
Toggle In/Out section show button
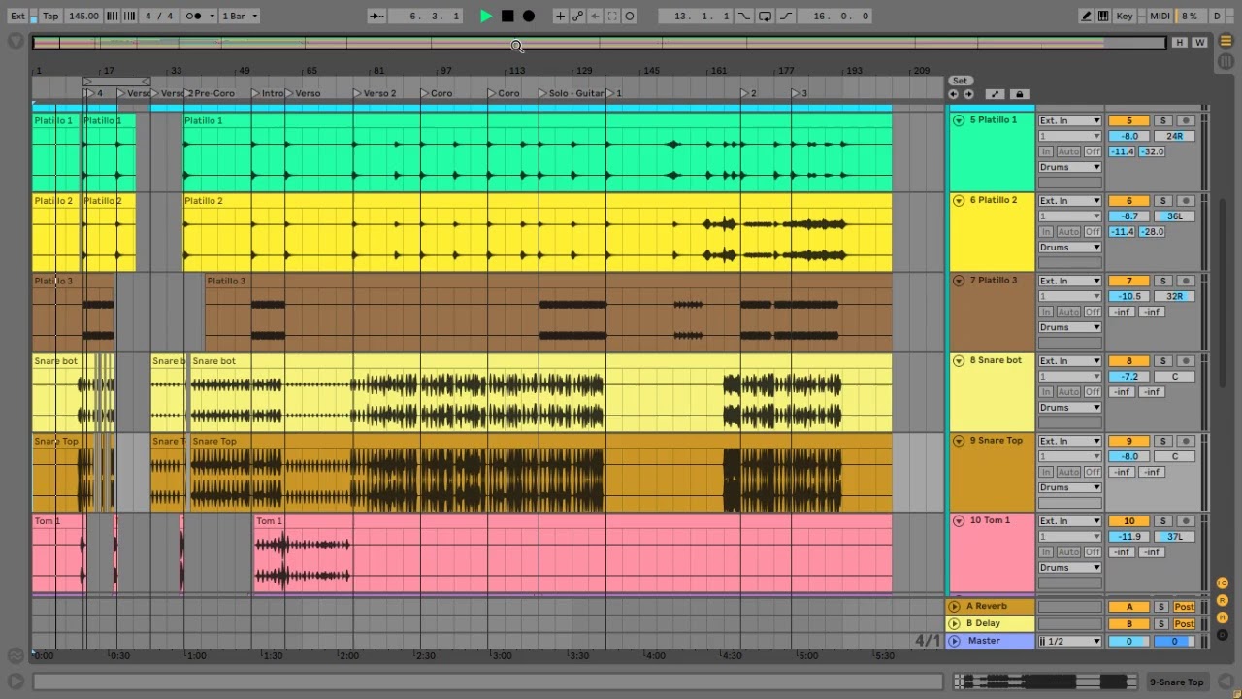click(1223, 582)
